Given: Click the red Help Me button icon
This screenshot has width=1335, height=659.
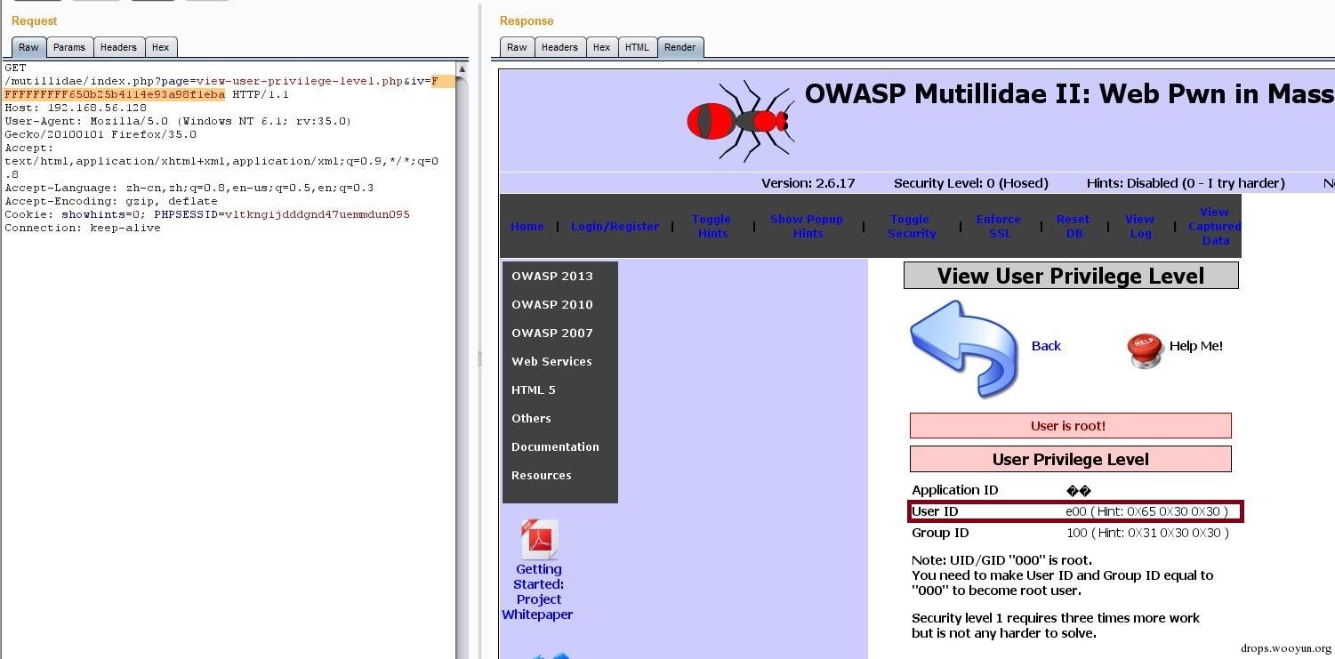Looking at the screenshot, I should (x=1145, y=350).
